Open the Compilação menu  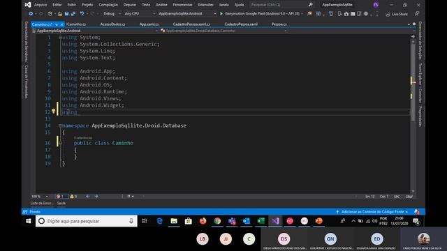point(108,5)
